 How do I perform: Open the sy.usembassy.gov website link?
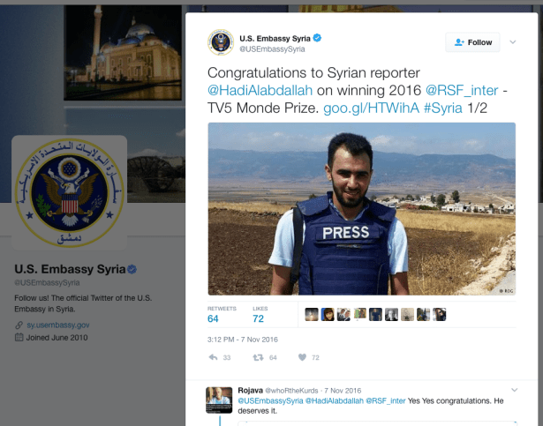(x=58, y=325)
